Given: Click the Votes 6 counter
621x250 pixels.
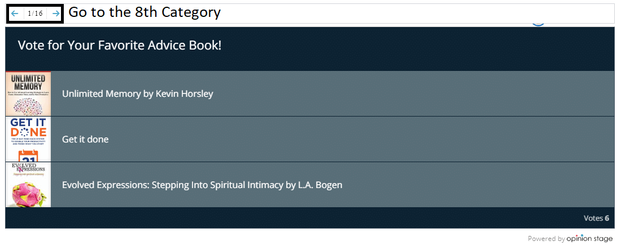Looking at the screenshot, I should pos(596,218).
